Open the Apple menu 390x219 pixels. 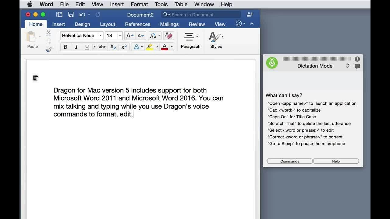[30, 4]
